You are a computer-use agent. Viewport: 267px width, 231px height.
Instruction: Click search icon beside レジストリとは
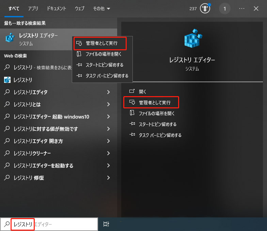[x=7, y=104]
